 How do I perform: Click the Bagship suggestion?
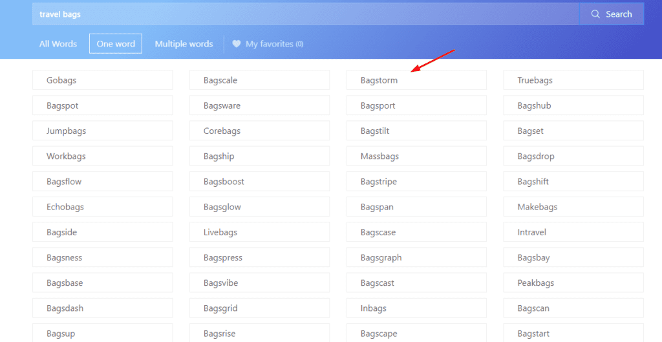[260, 156]
